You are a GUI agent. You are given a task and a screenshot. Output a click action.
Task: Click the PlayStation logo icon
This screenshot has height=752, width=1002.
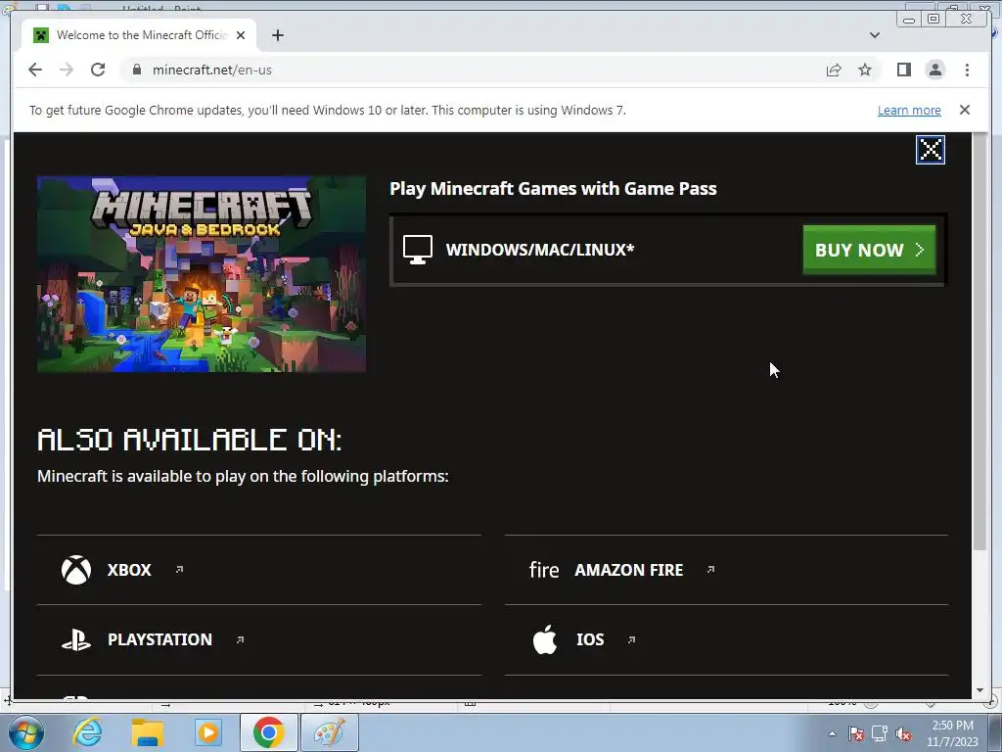click(x=76, y=639)
